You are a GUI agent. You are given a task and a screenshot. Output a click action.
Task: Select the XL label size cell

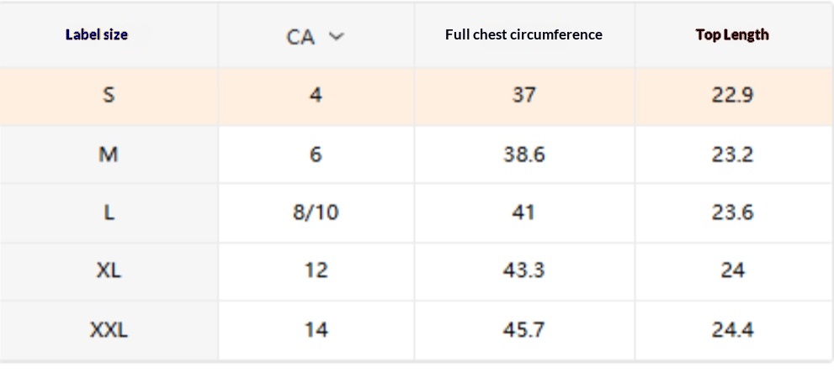click(x=109, y=270)
